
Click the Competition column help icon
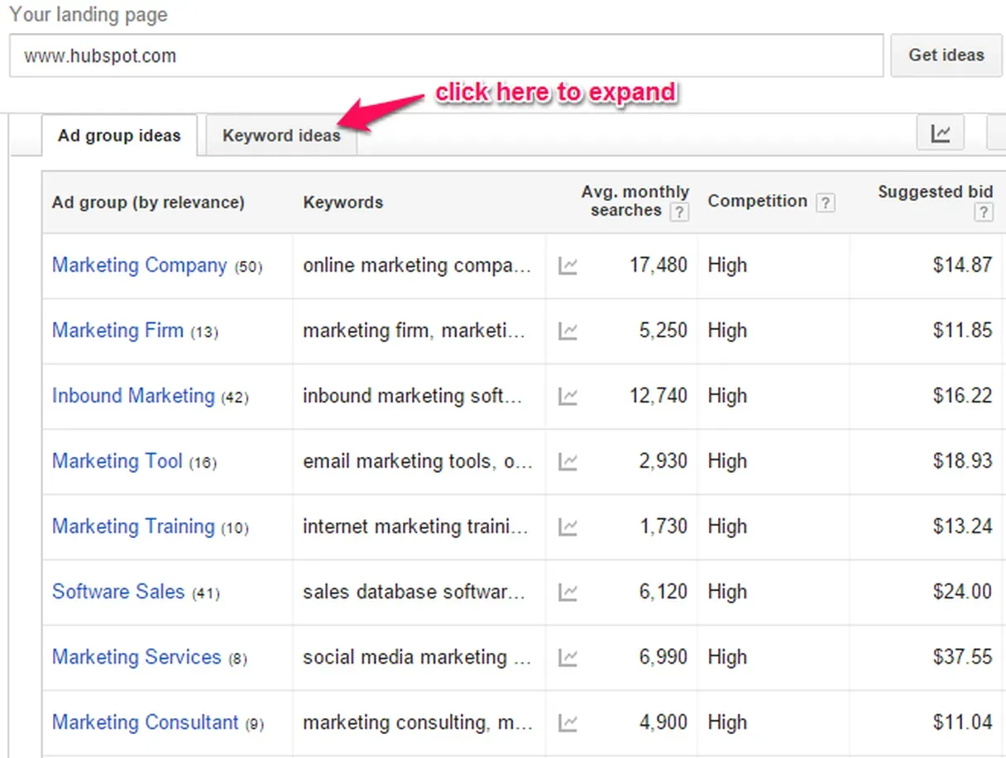825,203
